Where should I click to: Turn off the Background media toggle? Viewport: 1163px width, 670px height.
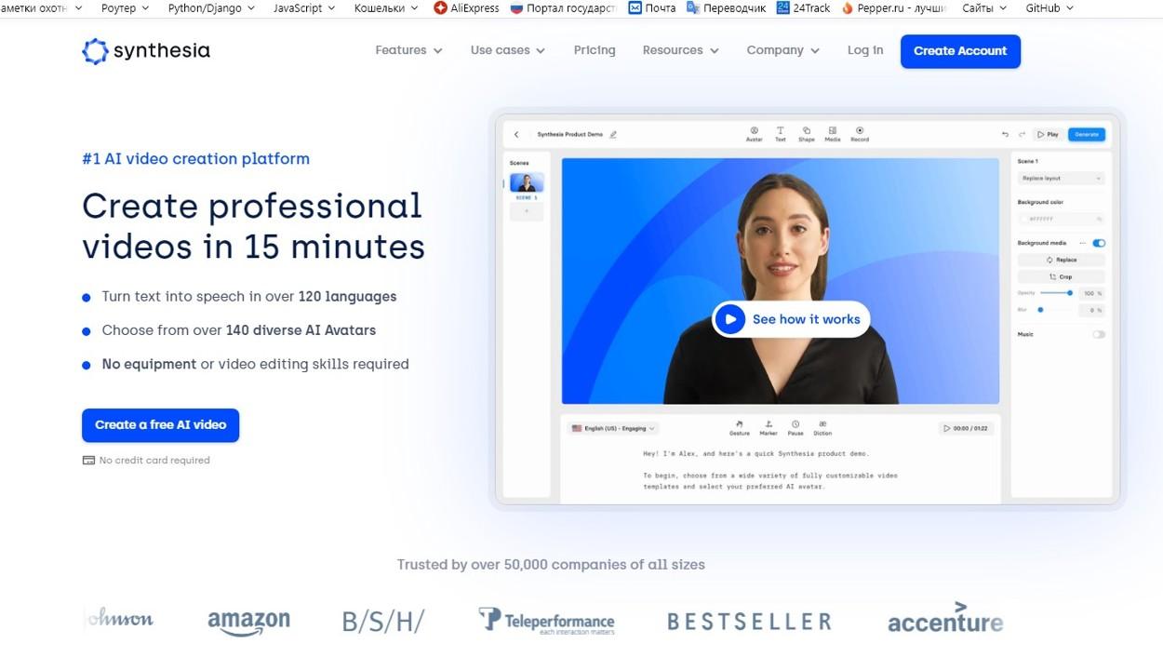tap(1099, 243)
